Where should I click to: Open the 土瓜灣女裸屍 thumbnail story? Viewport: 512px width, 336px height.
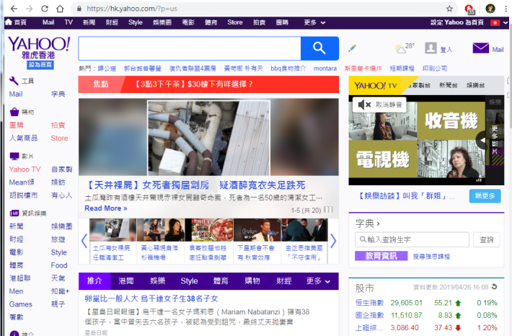point(113,241)
